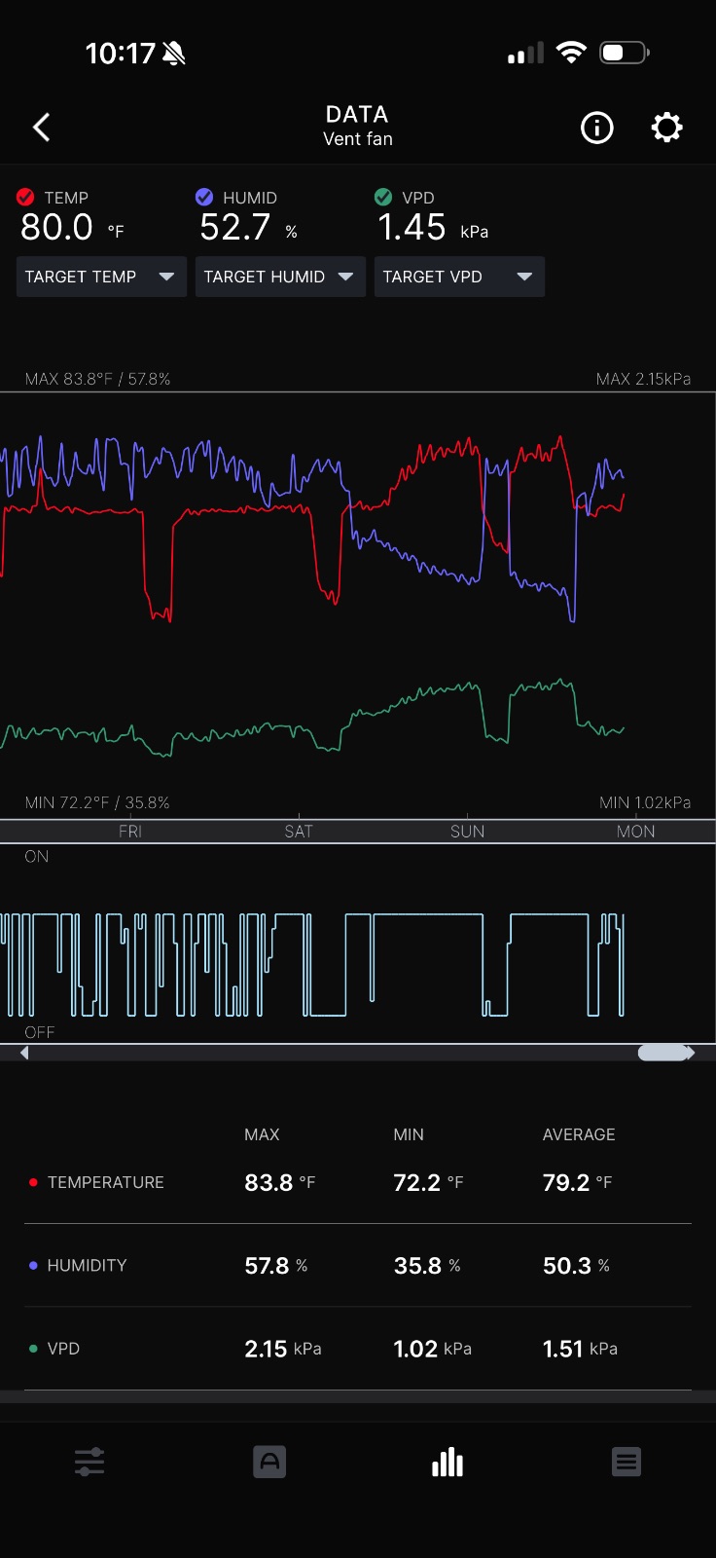Open the log list tab icon
Viewport: 716px width, 1558px height.
point(626,1462)
